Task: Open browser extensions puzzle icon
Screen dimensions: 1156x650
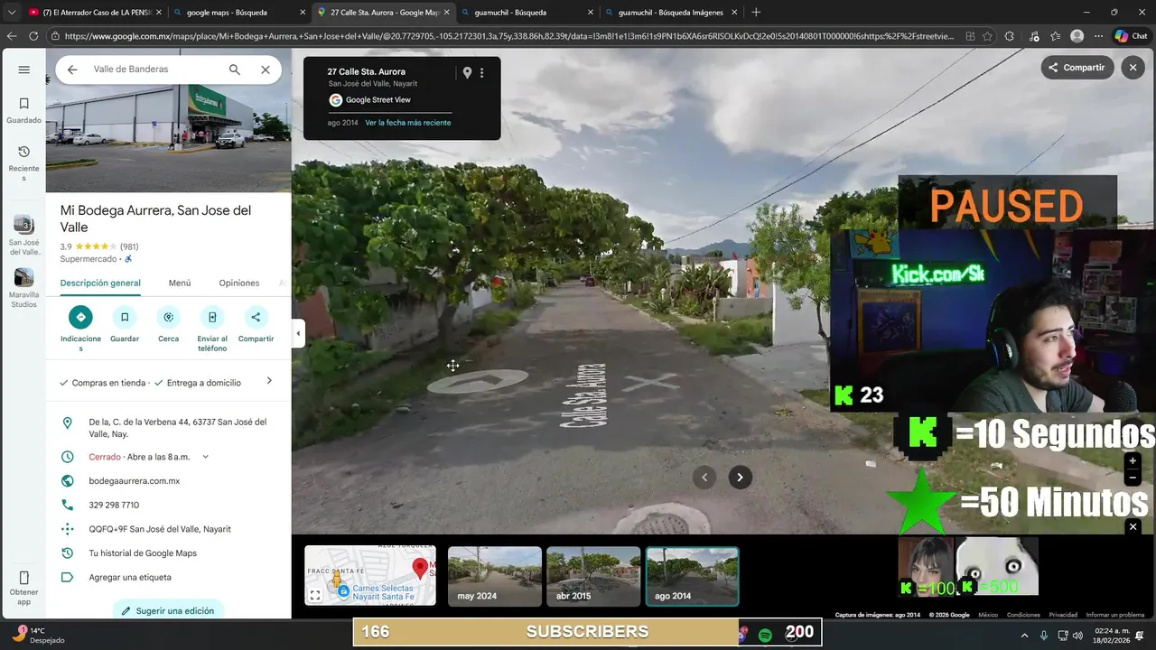Action: click(x=1010, y=36)
